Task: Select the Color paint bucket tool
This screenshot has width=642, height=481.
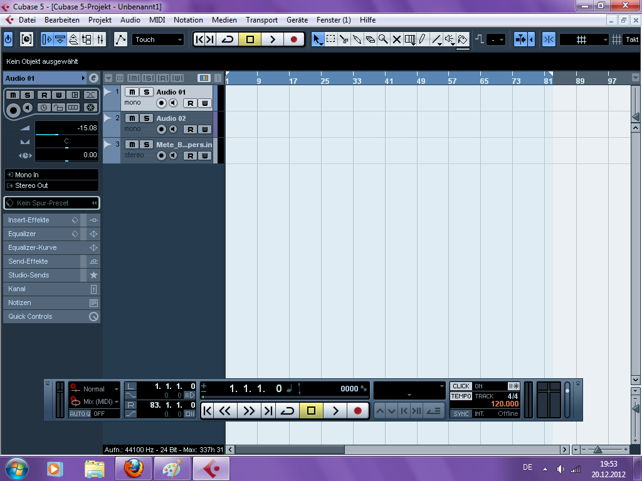Action: [463, 39]
